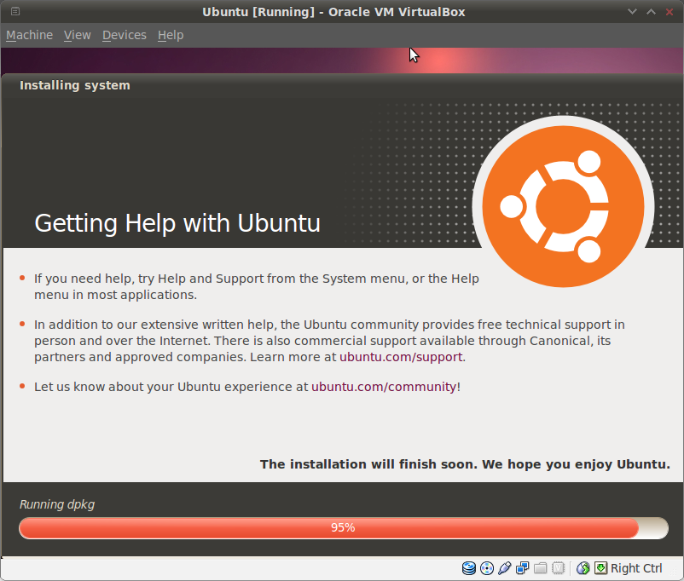Open the Devices menu
This screenshot has height=581, width=684.
point(125,35)
